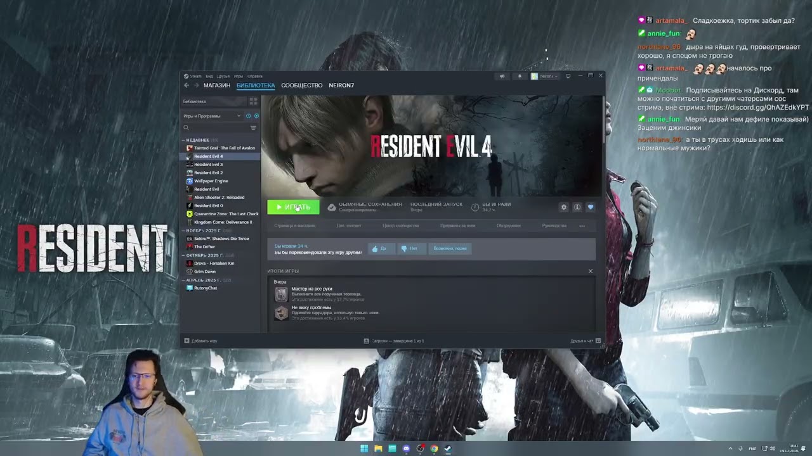The height and width of the screenshot is (456, 812).
Task: Open File Explorer on taskbar
Action: point(378,448)
